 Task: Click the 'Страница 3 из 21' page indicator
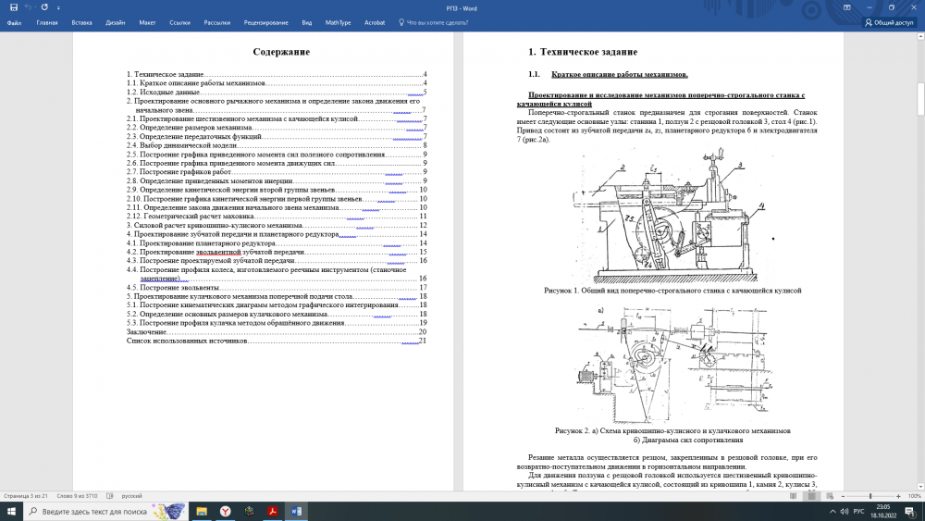click(x=26, y=496)
